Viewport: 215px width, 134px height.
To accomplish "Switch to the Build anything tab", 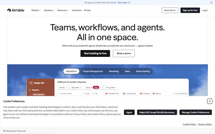I will 143,71.
